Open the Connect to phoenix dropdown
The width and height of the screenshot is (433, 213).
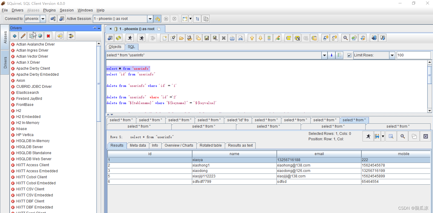click(x=43, y=19)
